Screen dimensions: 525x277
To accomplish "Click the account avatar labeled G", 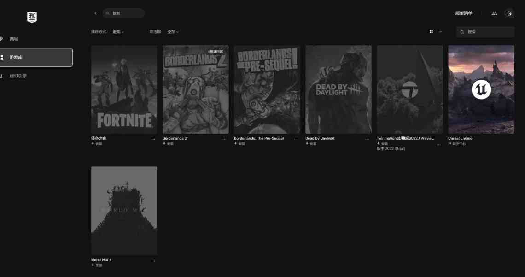I will coord(509,13).
